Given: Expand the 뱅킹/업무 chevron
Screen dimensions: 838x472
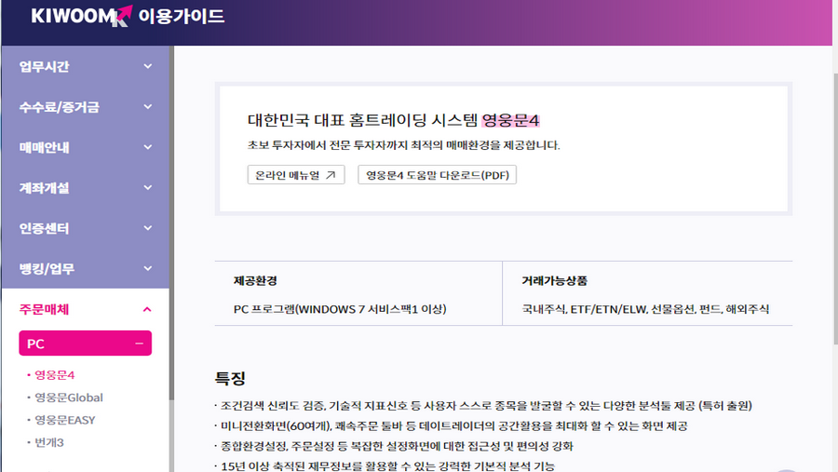Looking at the screenshot, I should [x=147, y=268].
